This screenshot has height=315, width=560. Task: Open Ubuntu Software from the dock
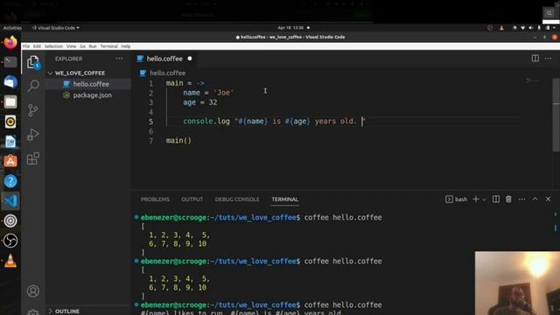pos(10,161)
